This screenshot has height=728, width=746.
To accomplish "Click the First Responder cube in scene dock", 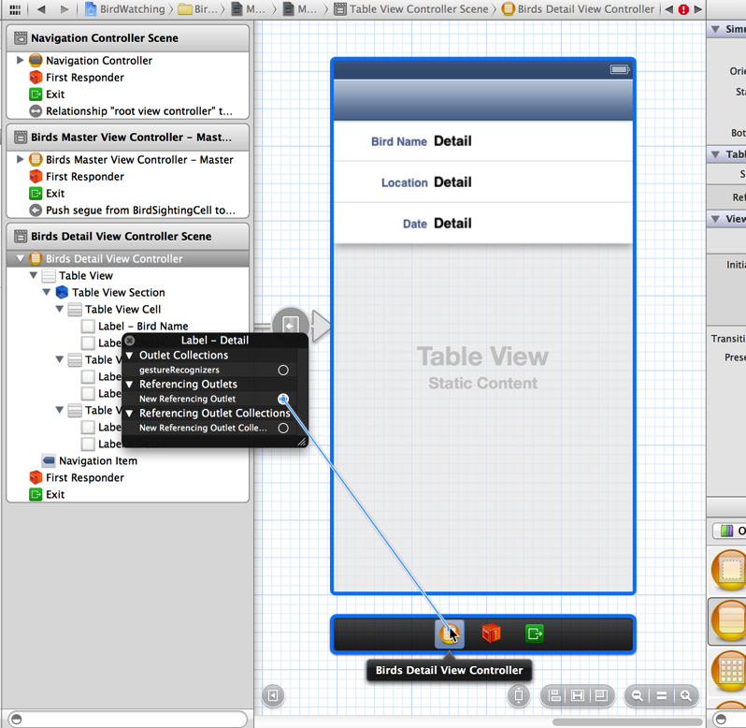I will [492, 633].
